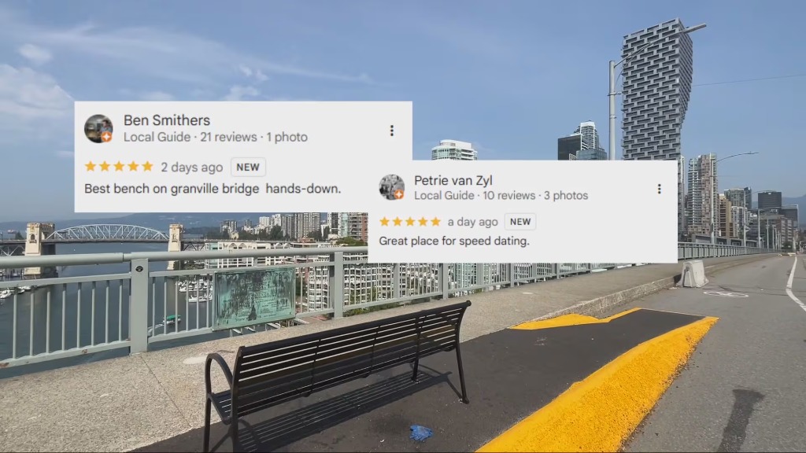This screenshot has width=806, height=453.
Task: Click the '2 days ago' timestamp
Action: [192, 168]
